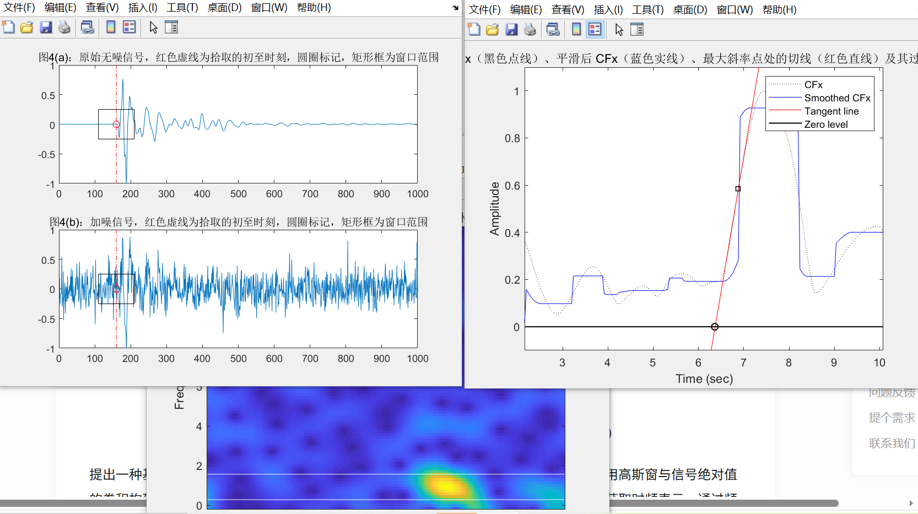Click New Figure icon in CFx figure toolbar

[x=474, y=29]
